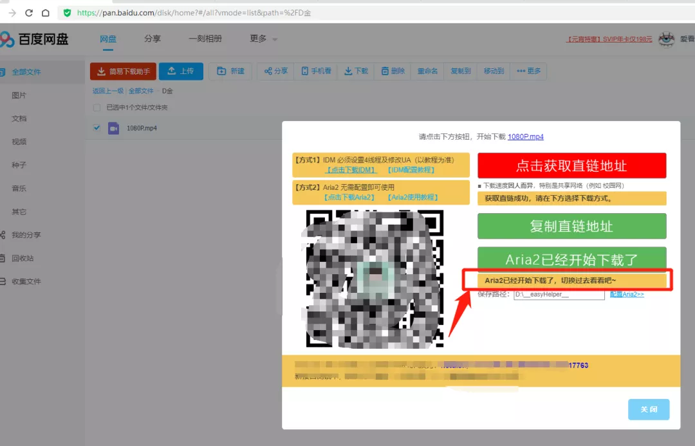This screenshot has width=695, height=446.
Task: Click green 复制直链地址 button
Action: pos(572,226)
